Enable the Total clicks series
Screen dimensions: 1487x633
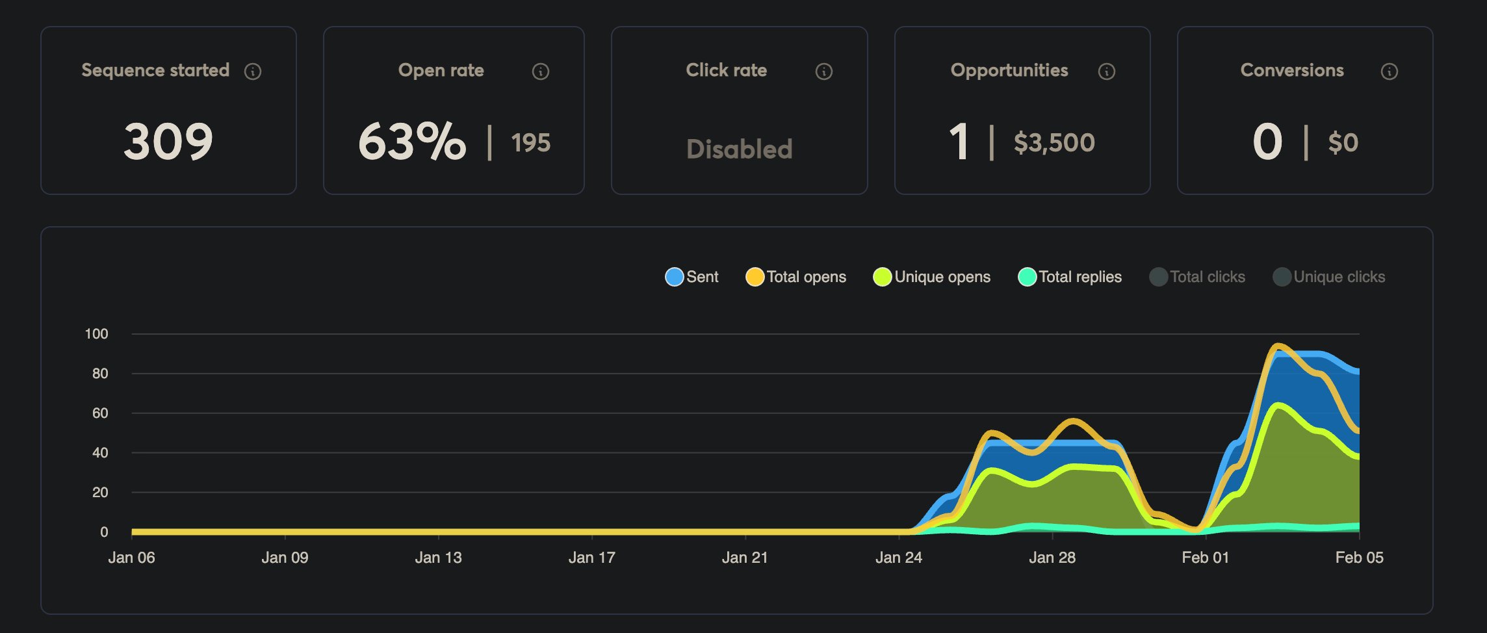click(x=1197, y=277)
